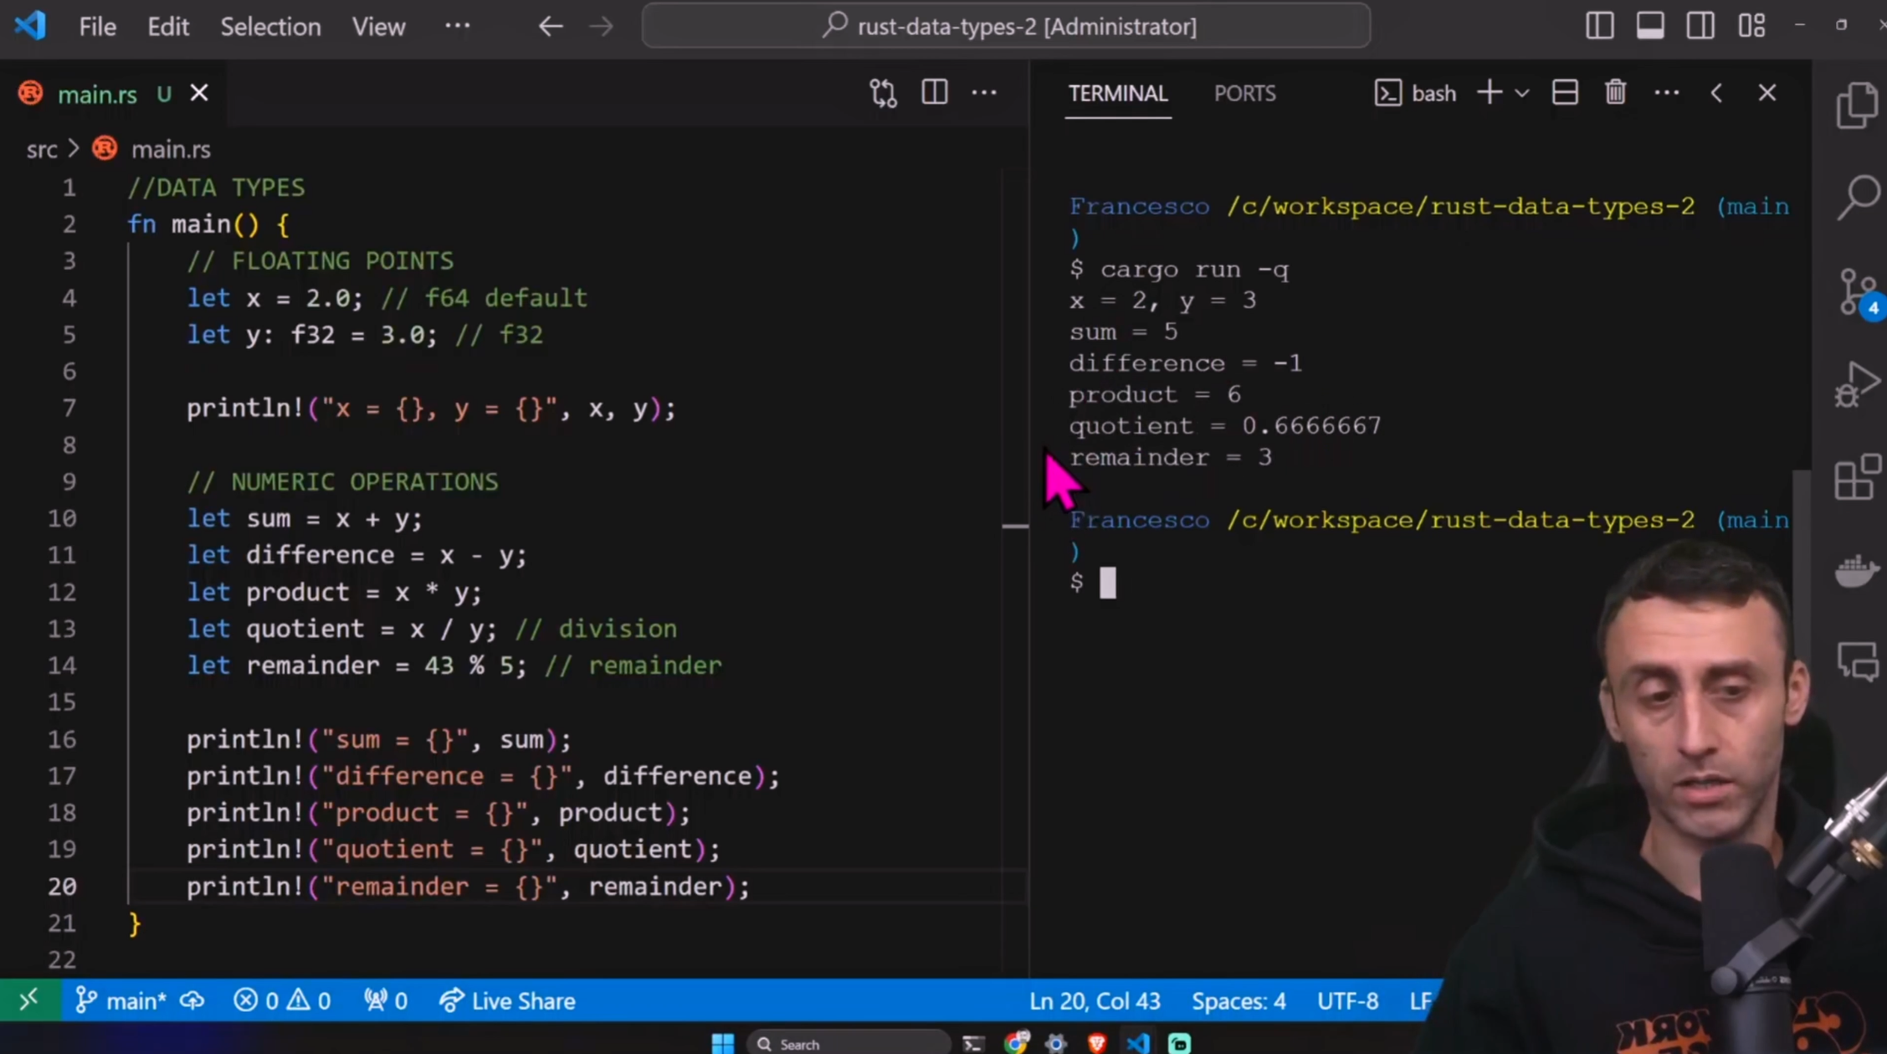Open the View menu
The width and height of the screenshot is (1887, 1054).
pos(378,26)
